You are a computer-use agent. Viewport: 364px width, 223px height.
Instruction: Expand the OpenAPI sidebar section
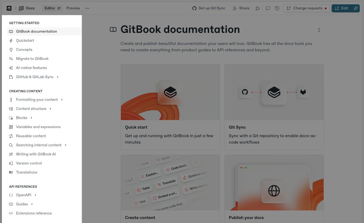[x=35, y=195]
